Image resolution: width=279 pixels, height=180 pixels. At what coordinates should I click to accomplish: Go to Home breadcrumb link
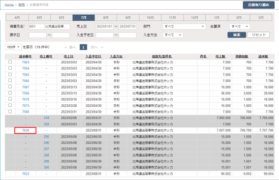(9, 5)
